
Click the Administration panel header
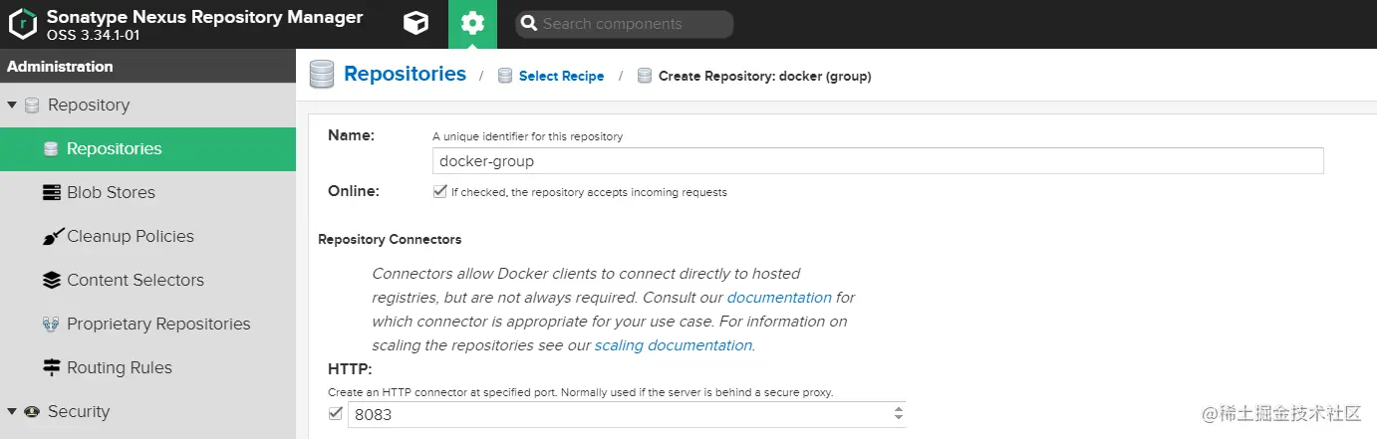147,67
